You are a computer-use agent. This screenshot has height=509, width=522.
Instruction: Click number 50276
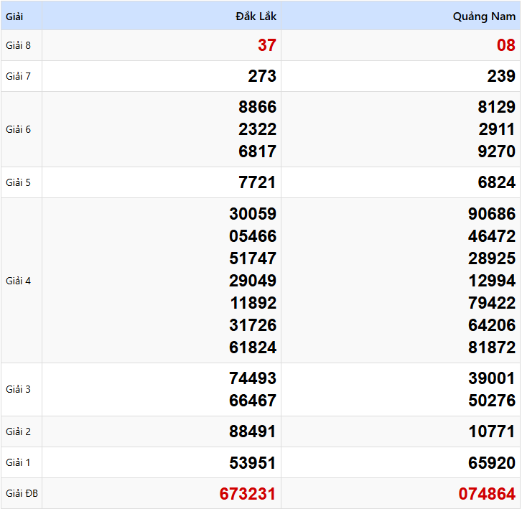point(492,400)
